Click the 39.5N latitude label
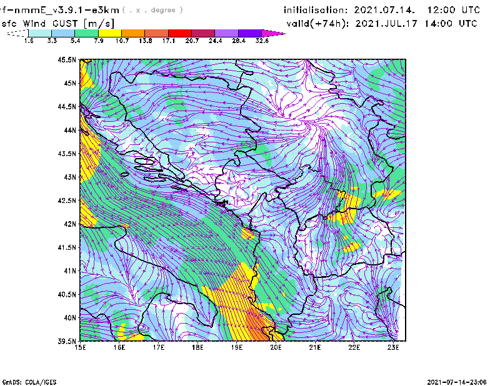The image size is (500, 386). 67,341
